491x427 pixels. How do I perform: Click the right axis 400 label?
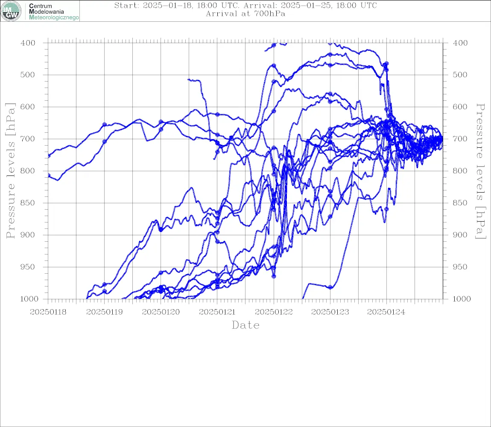pyautogui.click(x=460, y=43)
